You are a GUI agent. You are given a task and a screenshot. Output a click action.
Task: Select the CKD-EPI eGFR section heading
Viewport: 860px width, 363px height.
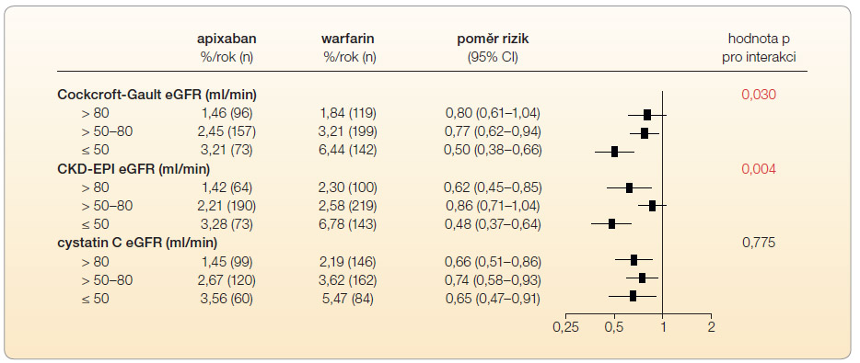pyautogui.click(x=134, y=169)
